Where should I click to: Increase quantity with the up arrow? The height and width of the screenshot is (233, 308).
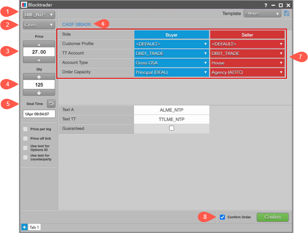pyautogui.click(x=39, y=76)
